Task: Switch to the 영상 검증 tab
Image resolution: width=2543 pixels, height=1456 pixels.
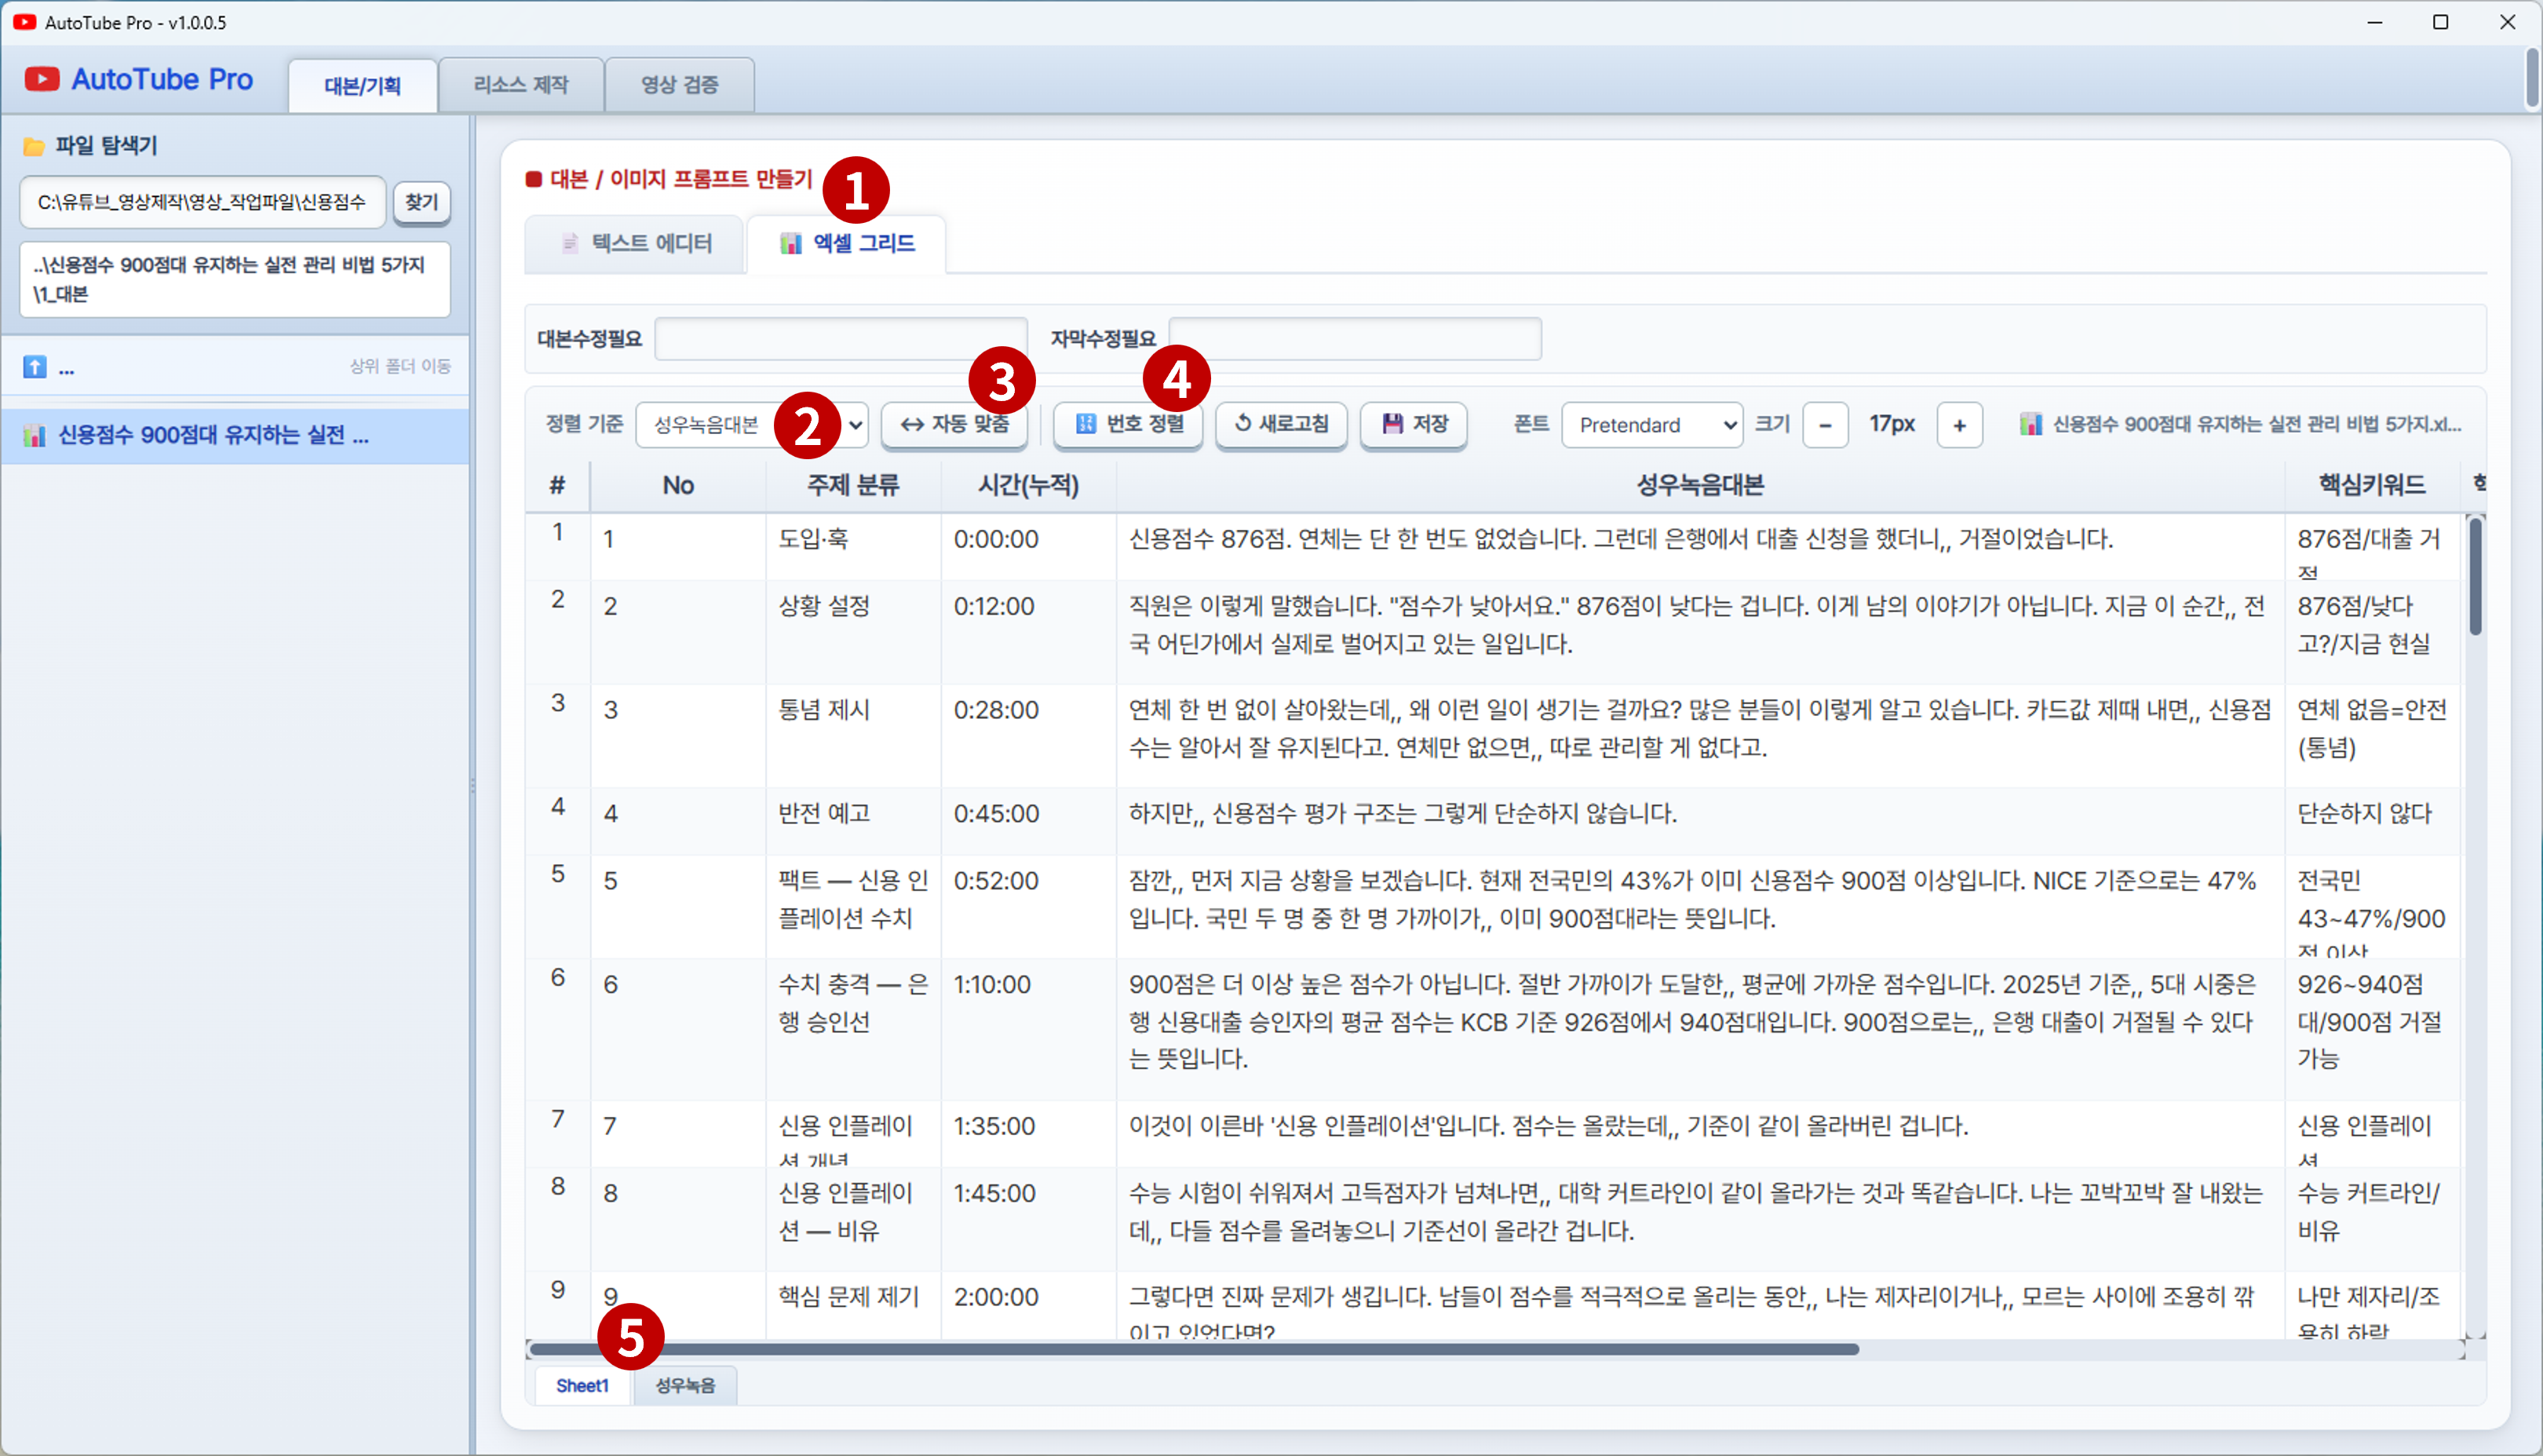Action: click(x=680, y=85)
